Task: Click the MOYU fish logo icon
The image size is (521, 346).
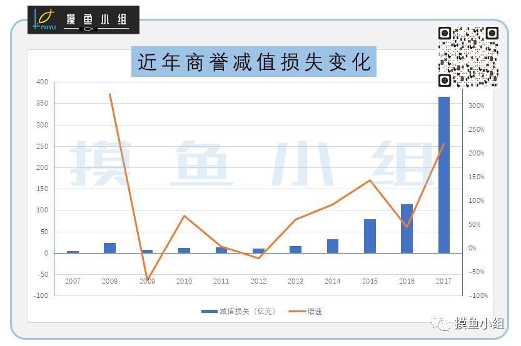Action: [x=44, y=19]
